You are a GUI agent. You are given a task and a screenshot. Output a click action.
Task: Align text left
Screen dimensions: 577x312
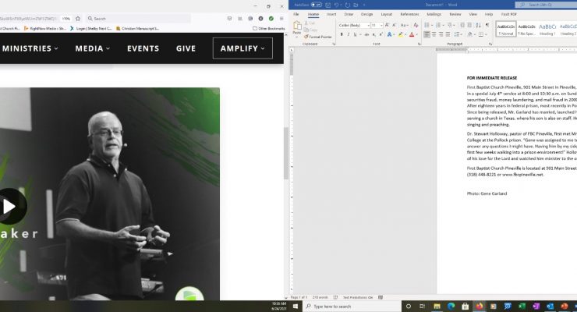[427, 34]
